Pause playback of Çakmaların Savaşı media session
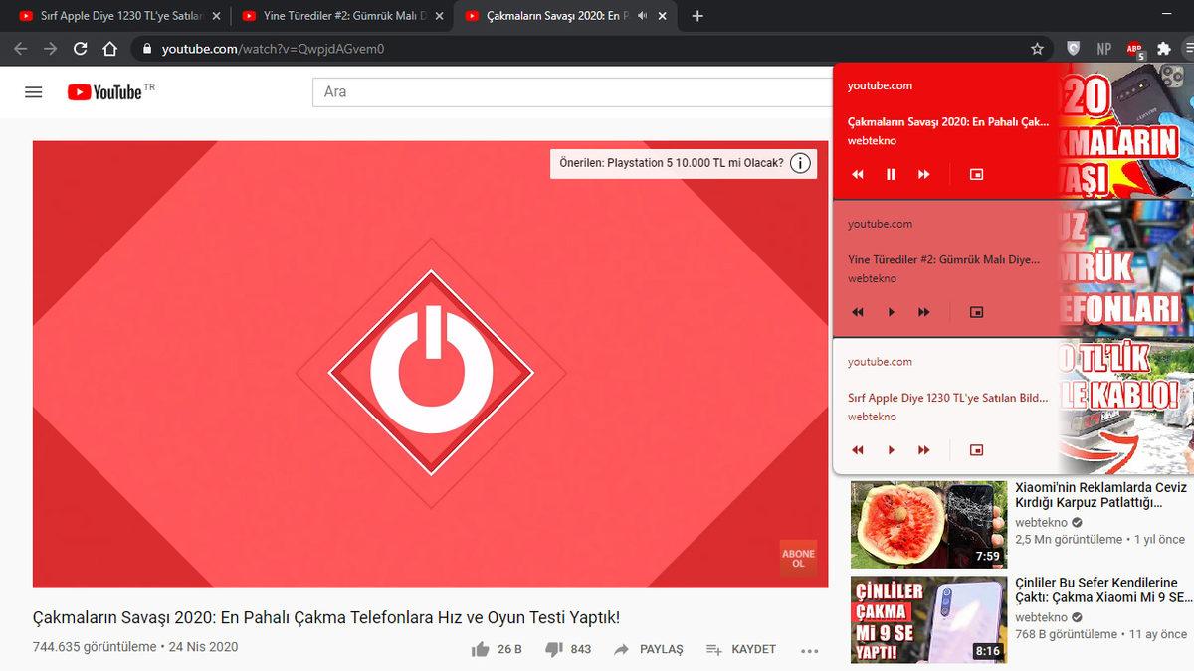 pyautogui.click(x=891, y=174)
